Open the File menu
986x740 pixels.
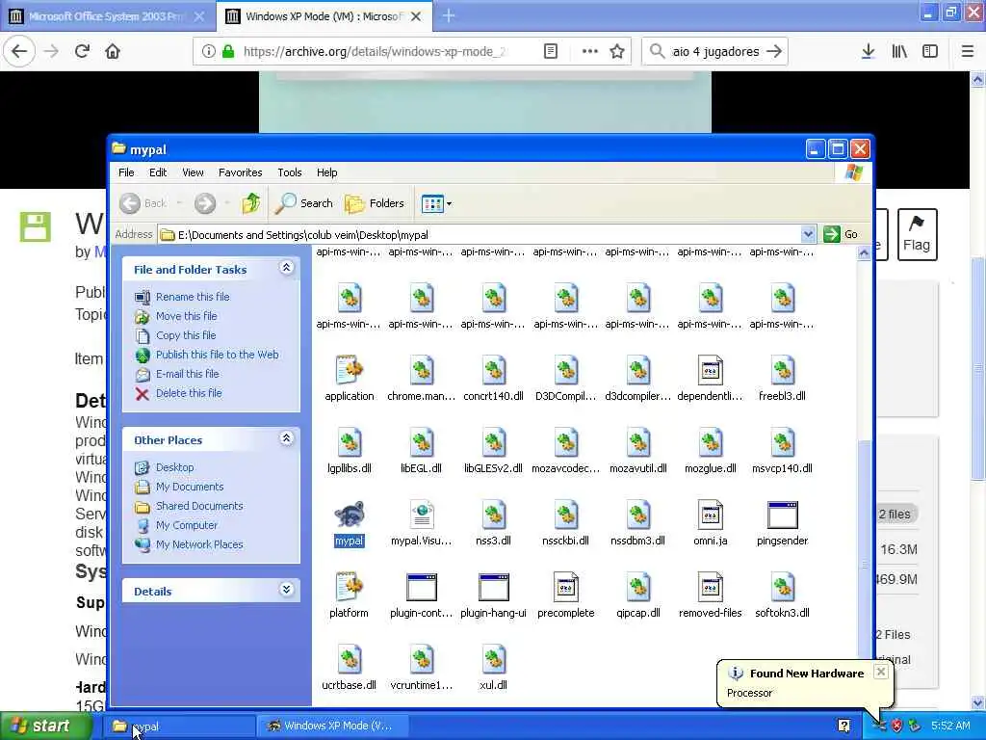coord(126,172)
